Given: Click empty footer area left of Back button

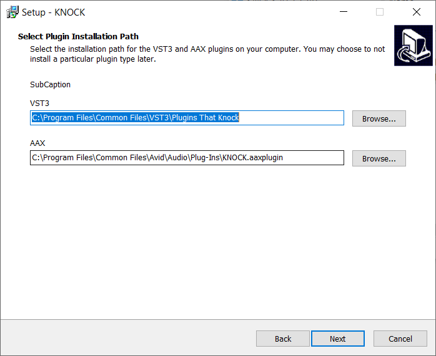Looking at the screenshot, I should pos(125,339).
